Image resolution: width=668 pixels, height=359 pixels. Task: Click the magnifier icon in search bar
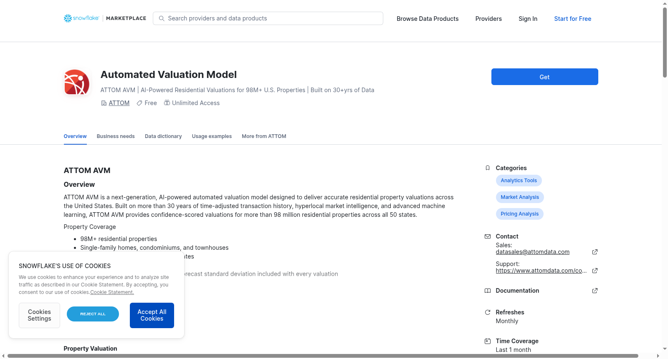162,18
